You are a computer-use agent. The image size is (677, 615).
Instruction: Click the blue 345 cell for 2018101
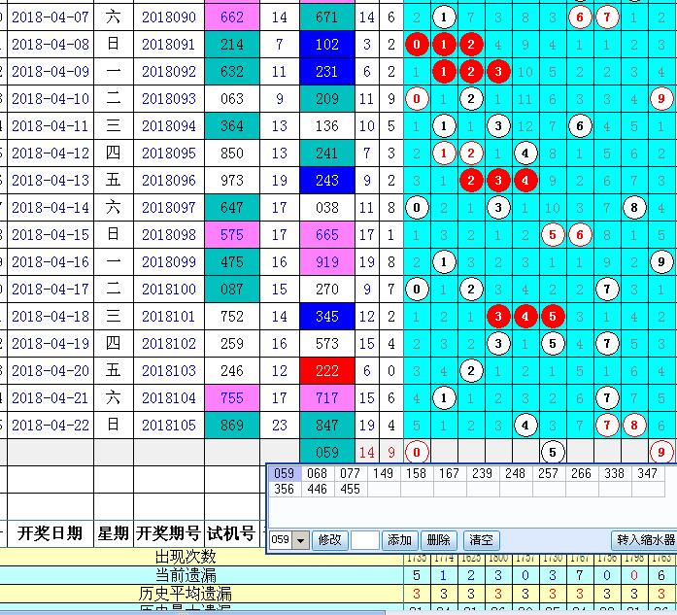pyautogui.click(x=327, y=317)
